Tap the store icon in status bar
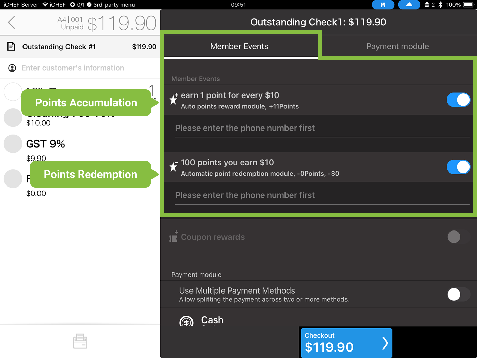 [383, 5]
